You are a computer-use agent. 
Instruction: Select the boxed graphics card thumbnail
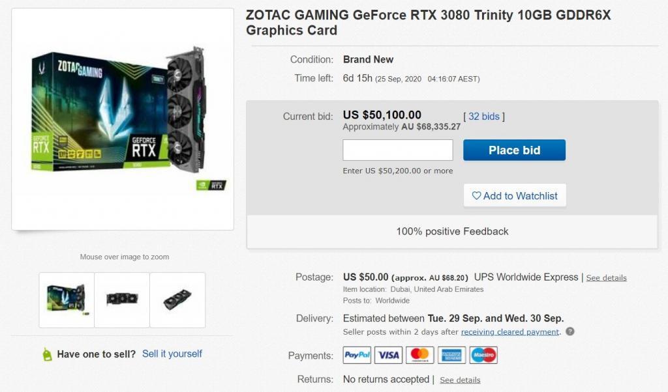(x=67, y=300)
